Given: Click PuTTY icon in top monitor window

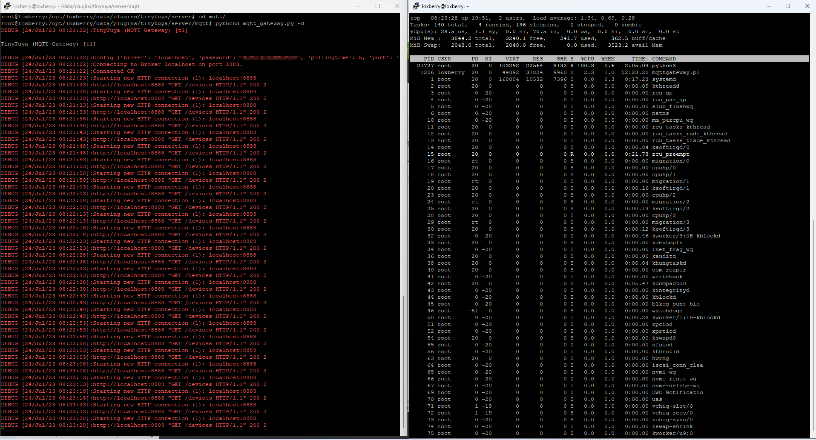Looking at the screenshot, I should [416, 6].
